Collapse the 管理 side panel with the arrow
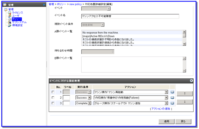 tap(44, 5)
